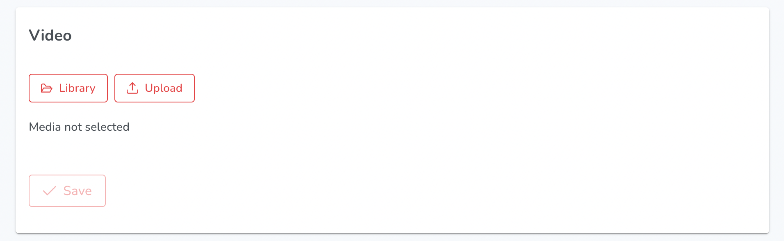
Task: Choose a video from the Library
Action: point(68,88)
